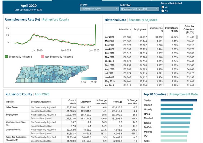
Task: Click the pink Not Seasonally Adjusted legend swatch
Action: click(x=42, y=57)
